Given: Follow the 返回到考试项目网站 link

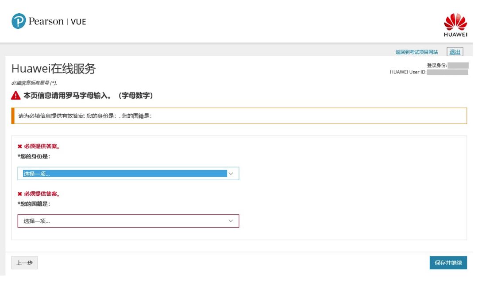Looking at the screenshot, I should pyautogui.click(x=416, y=52).
